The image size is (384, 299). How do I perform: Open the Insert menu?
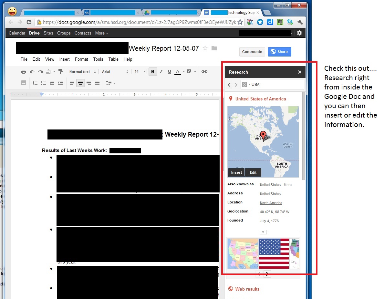click(64, 59)
